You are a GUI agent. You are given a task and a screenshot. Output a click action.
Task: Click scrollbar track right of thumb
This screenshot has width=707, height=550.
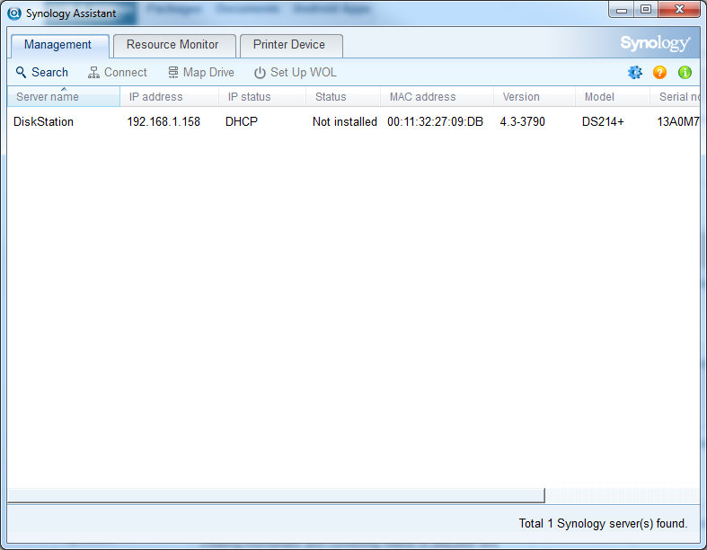(623, 495)
